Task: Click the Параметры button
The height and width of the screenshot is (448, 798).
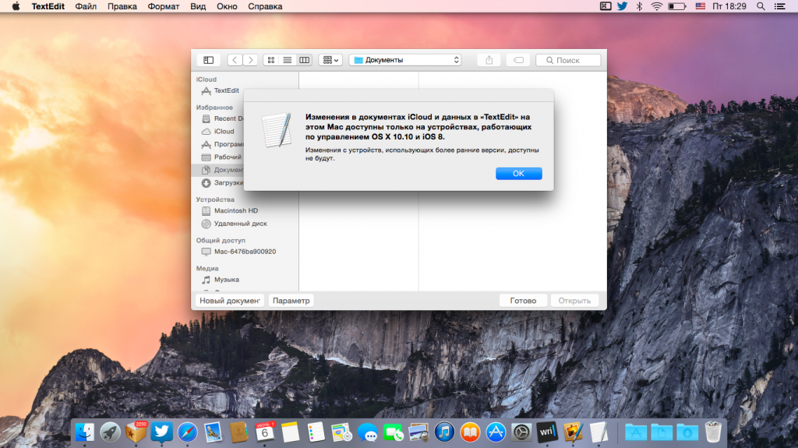Action: coord(291,301)
